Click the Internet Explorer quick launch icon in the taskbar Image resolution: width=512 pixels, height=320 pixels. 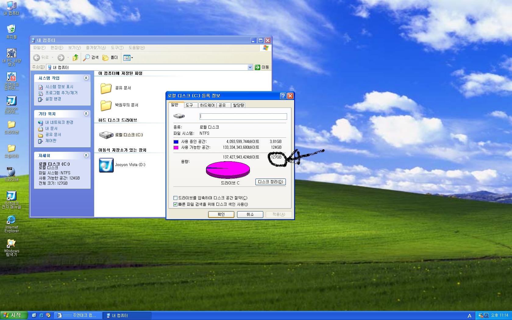(x=41, y=315)
